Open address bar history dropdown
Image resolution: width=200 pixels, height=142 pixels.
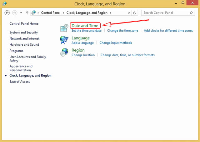pos(129,13)
